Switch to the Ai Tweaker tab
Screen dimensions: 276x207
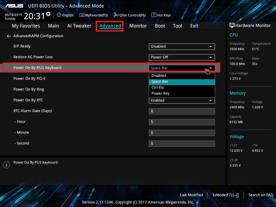coord(79,26)
